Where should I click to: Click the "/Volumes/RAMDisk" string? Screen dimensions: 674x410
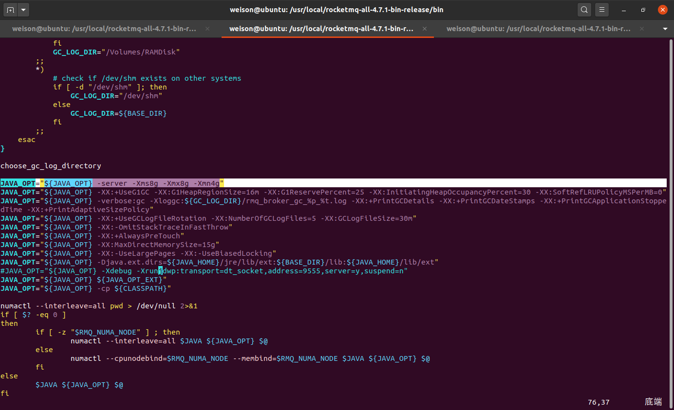141,52
